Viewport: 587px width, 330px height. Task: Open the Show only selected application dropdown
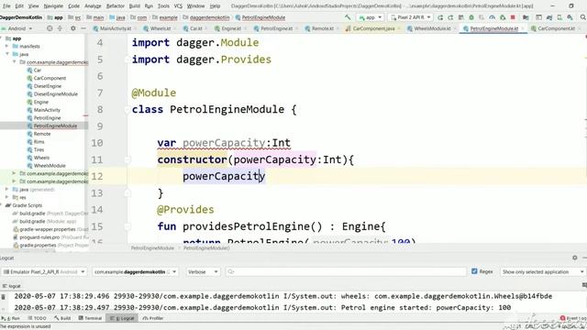pos(543,271)
